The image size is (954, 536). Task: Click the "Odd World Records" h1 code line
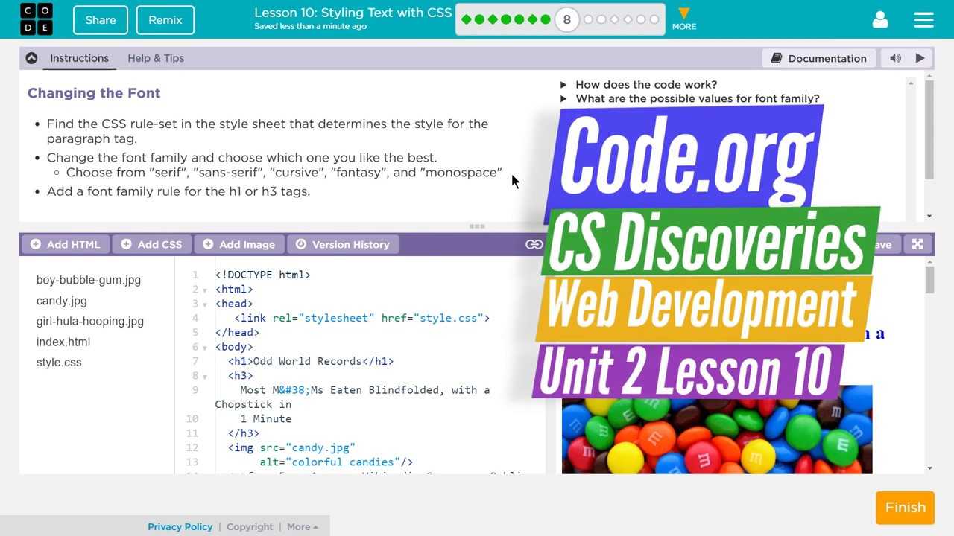311,361
